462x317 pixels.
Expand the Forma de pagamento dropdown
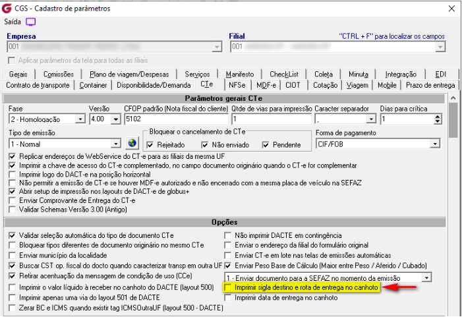coord(435,144)
